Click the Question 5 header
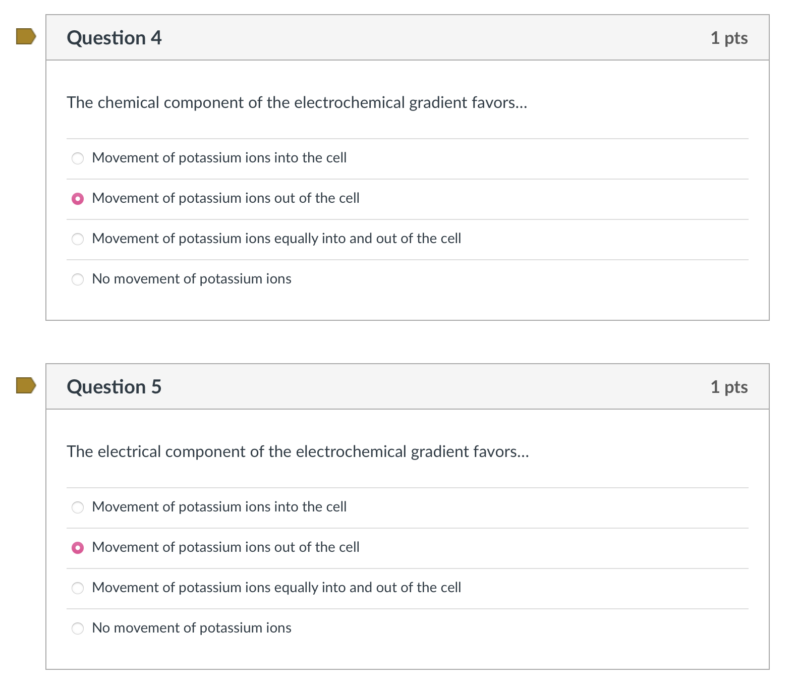 tap(114, 386)
